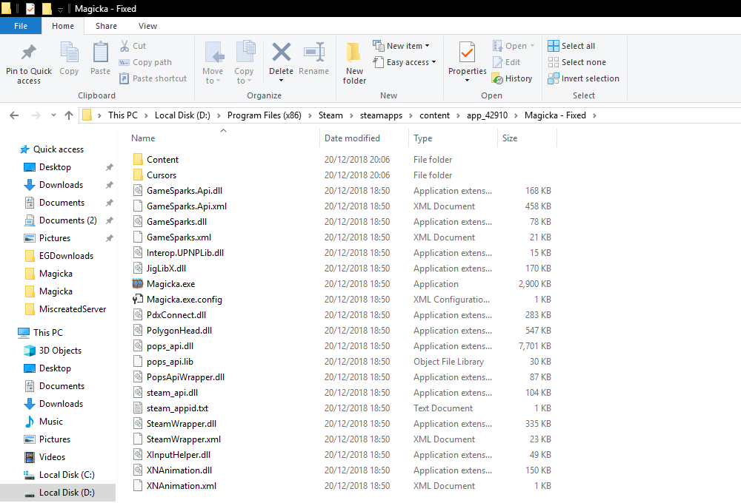Click Invert selection in the ribbon
Screen dimensions: 741x503
click(583, 78)
